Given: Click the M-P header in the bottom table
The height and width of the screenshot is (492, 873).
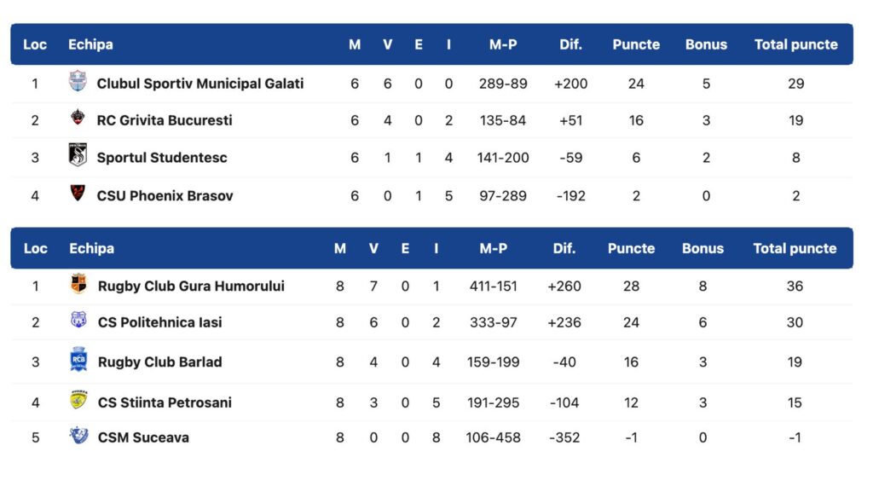Looking at the screenshot, I should [493, 249].
